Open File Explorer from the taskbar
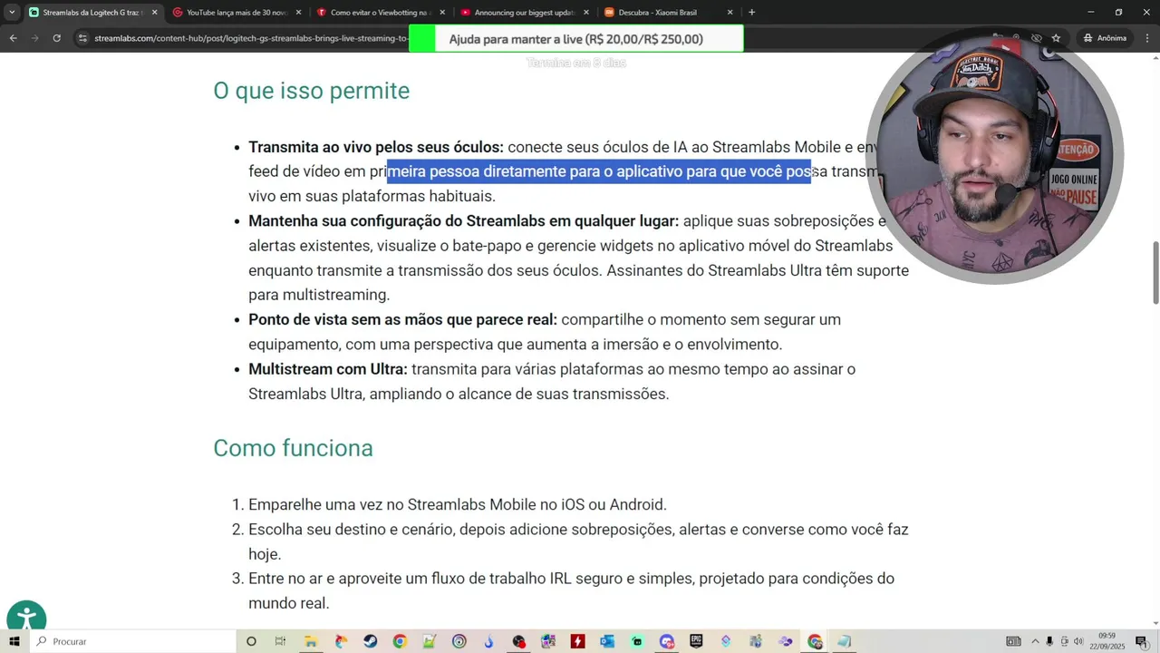The width and height of the screenshot is (1160, 653). pyautogui.click(x=311, y=641)
